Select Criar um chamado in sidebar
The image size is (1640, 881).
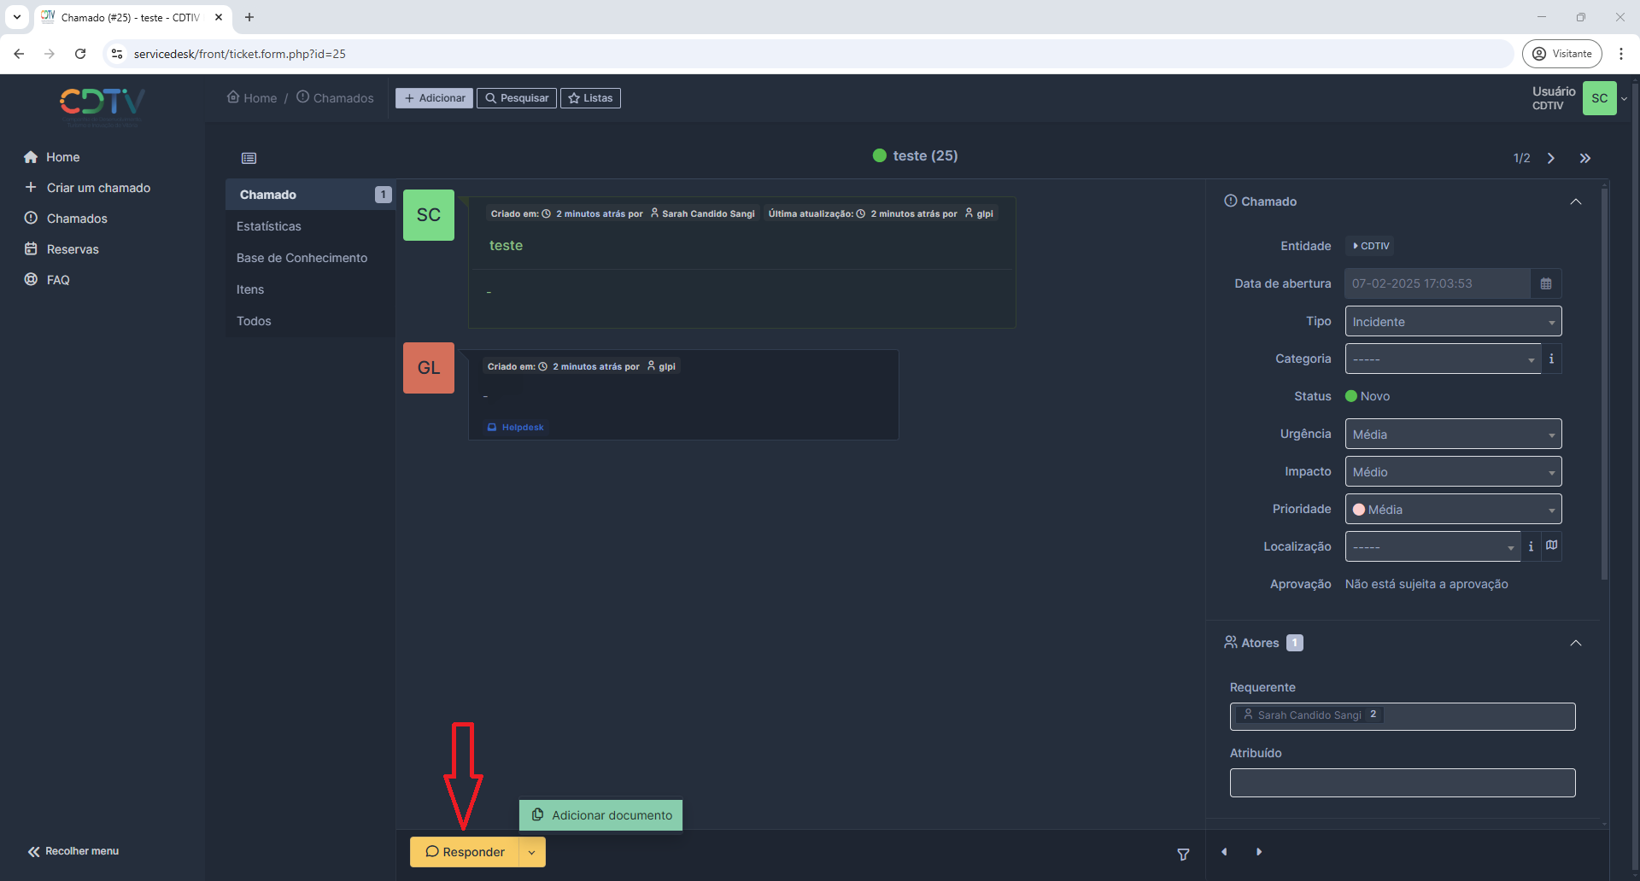point(98,188)
